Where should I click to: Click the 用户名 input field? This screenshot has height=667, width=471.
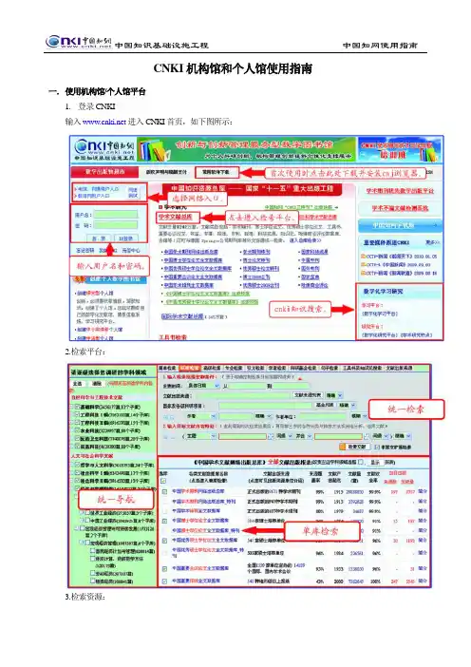tap(116, 215)
